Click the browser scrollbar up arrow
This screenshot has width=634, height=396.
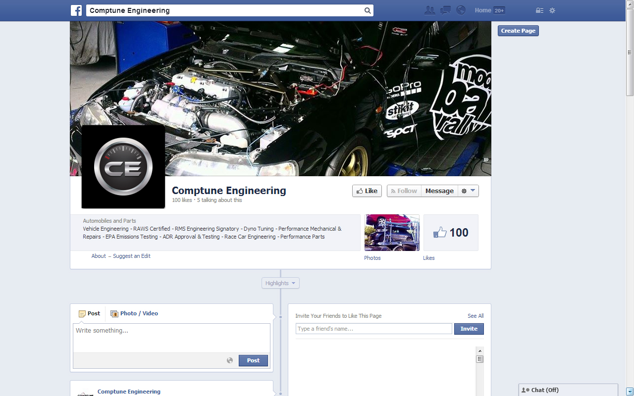pos(630,4)
